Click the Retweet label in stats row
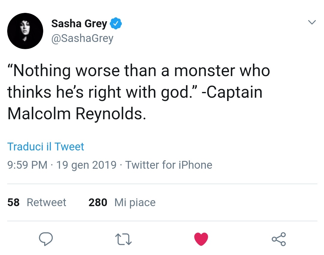 [x=46, y=203]
